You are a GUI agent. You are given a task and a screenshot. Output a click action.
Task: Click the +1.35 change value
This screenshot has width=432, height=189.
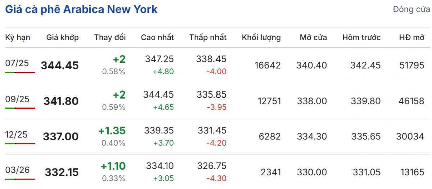(112, 131)
